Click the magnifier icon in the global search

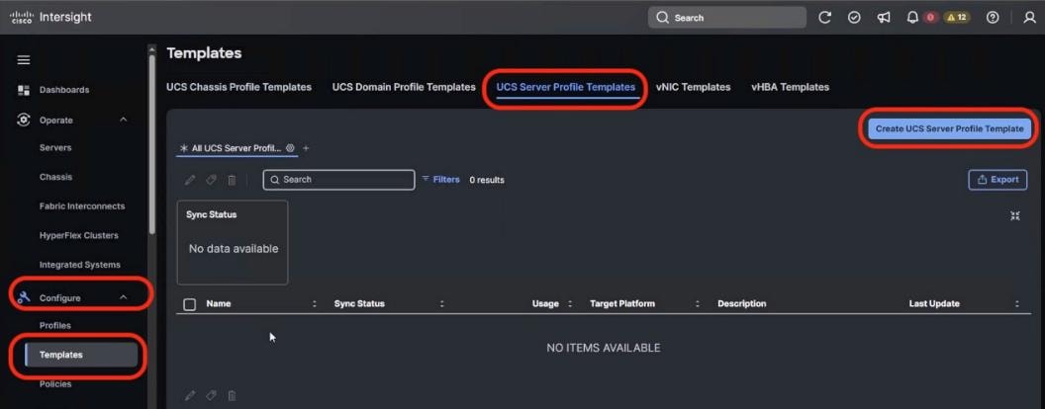point(662,18)
